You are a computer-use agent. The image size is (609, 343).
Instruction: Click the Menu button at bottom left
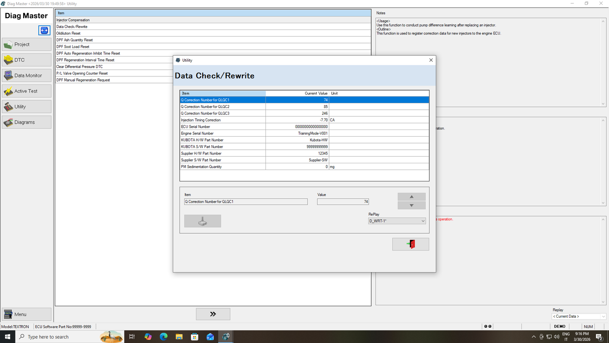tap(27, 314)
